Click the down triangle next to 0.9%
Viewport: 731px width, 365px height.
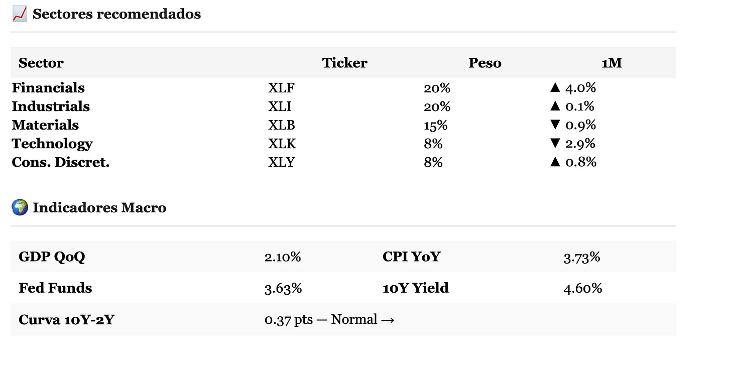(555, 125)
